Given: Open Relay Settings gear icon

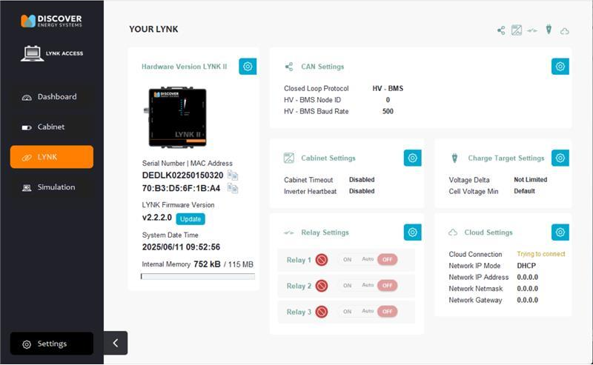Looking at the screenshot, I should (x=413, y=232).
